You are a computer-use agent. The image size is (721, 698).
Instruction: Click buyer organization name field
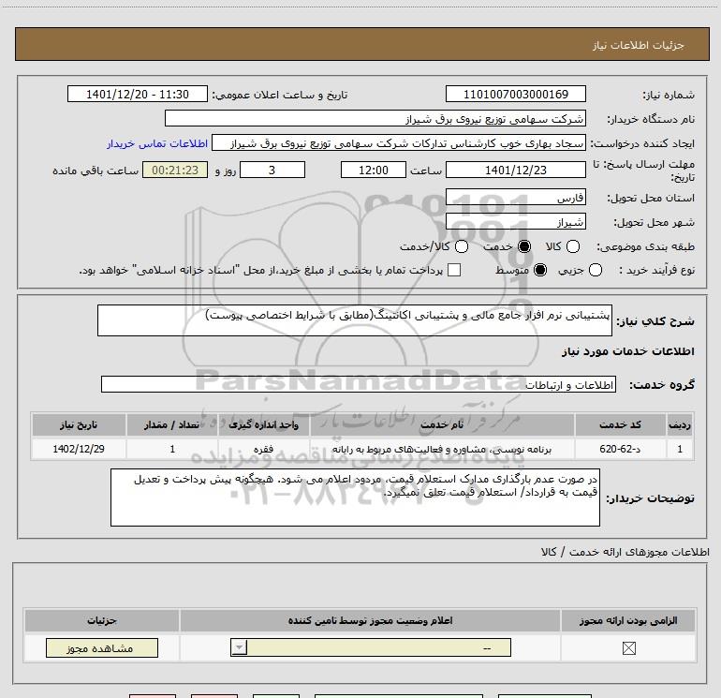(375, 118)
